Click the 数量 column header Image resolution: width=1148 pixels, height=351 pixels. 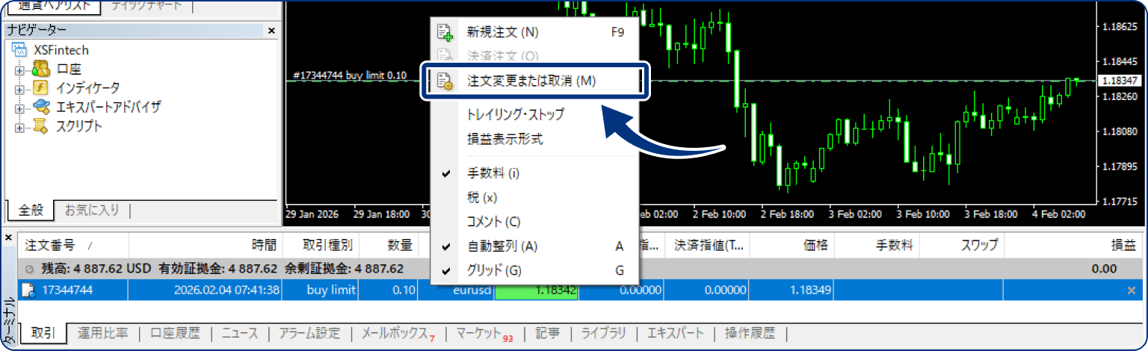coord(389,244)
